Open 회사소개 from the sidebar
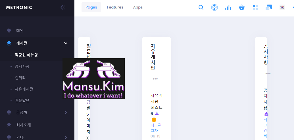 pyautogui.click(x=23, y=125)
